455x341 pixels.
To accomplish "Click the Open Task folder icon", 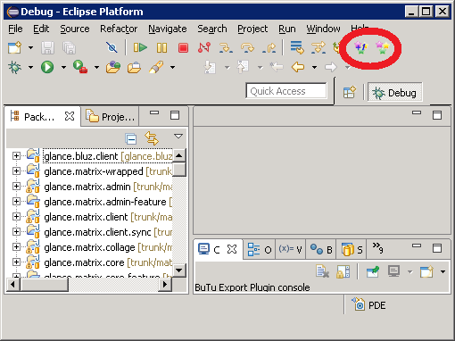I will coord(134,67).
